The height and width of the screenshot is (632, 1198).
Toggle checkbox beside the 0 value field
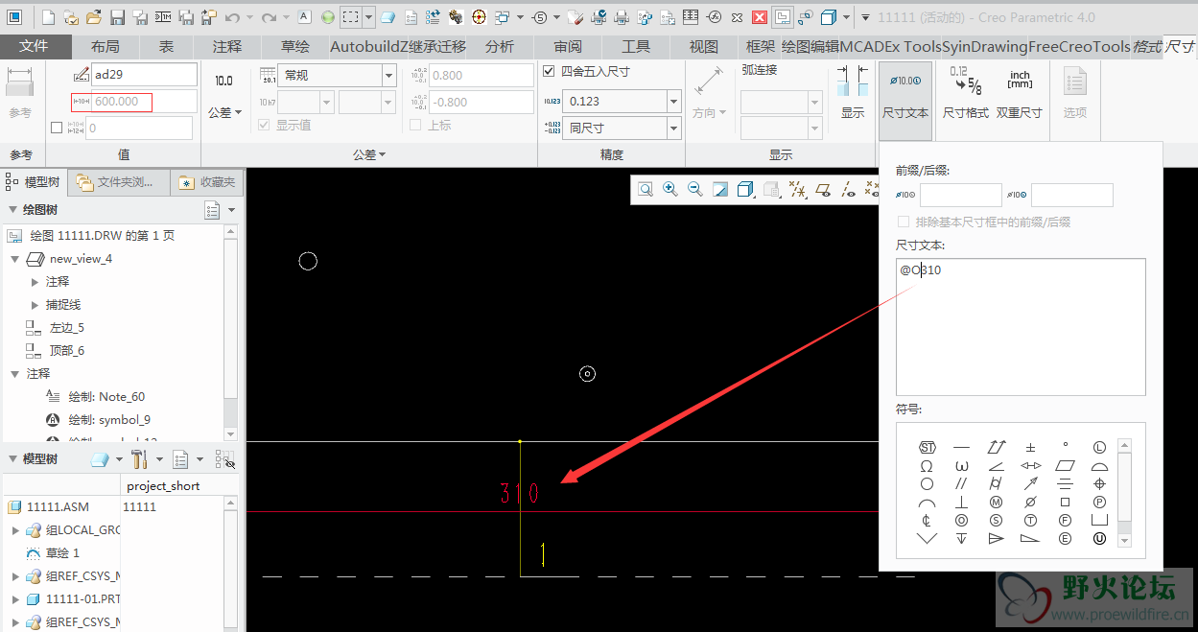tap(57, 128)
